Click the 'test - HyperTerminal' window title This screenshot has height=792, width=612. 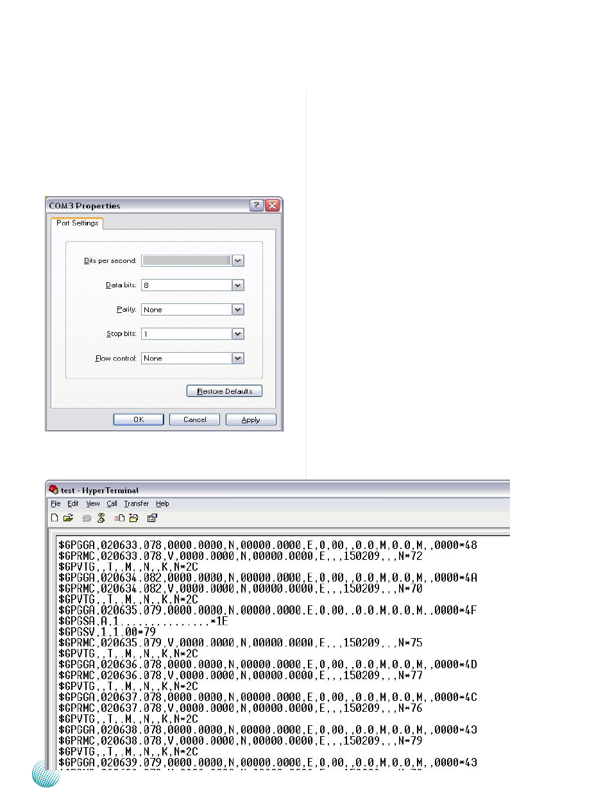[x=99, y=491]
